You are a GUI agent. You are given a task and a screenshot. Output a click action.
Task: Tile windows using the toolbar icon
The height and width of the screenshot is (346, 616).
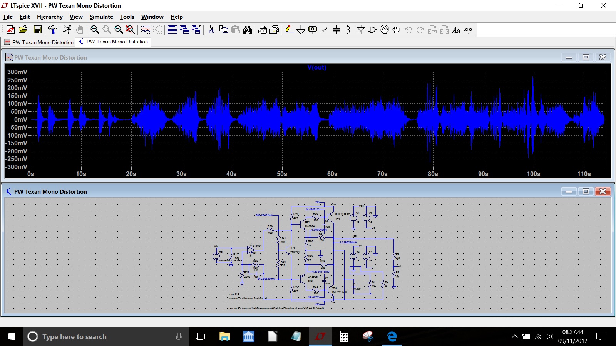pos(172,30)
